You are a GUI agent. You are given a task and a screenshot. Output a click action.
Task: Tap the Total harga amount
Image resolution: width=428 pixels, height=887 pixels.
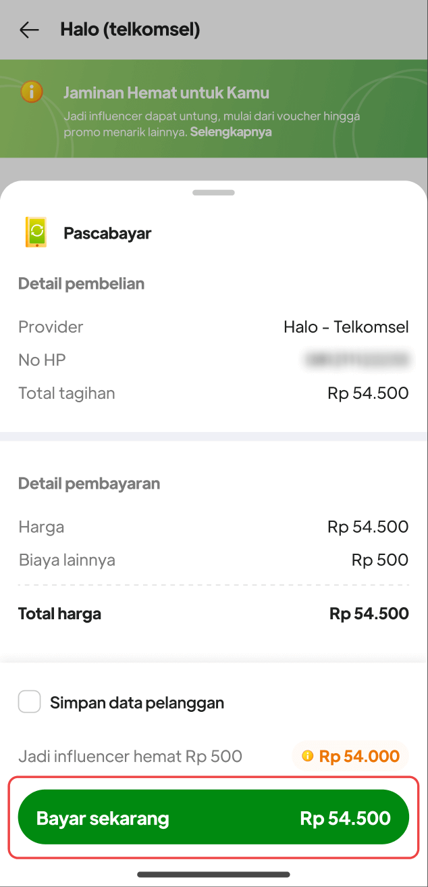click(x=369, y=614)
